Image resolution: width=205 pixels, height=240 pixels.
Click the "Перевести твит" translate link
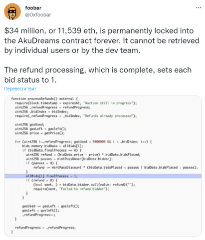[20, 88]
